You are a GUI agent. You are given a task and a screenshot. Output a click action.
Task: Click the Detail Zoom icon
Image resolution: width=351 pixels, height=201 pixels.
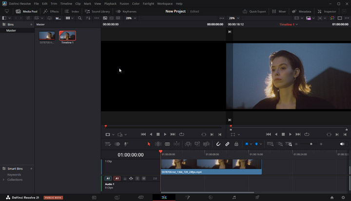pos(280,144)
